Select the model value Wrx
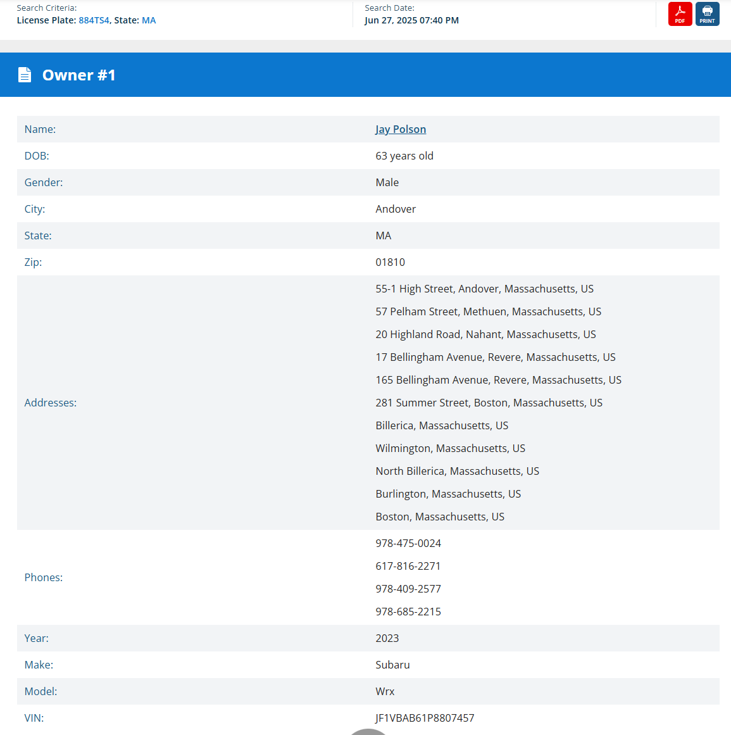This screenshot has height=735, width=731. [x=385, y=692]
